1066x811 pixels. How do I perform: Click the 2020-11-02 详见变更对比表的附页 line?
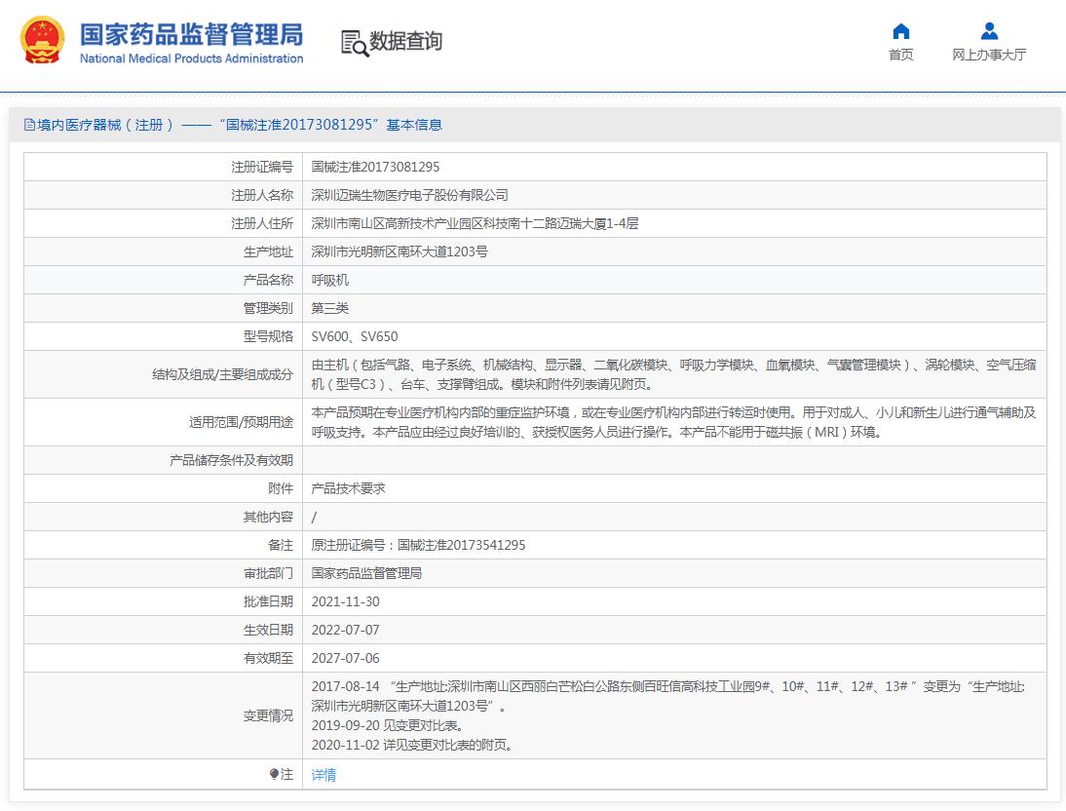[412, 745]
